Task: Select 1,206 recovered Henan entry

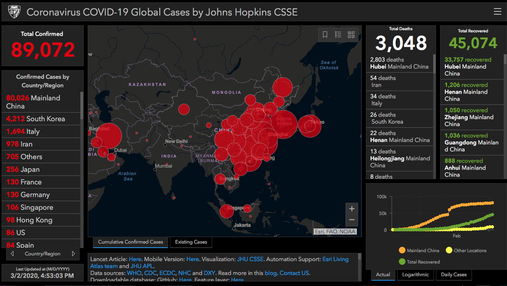Action: pos(472,92)
